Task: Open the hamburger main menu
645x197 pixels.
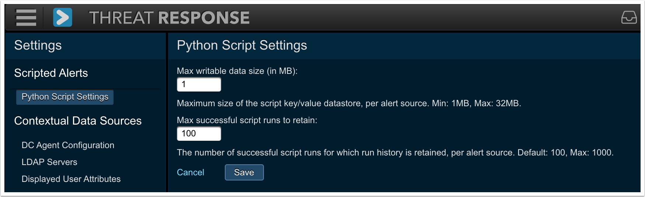Action: (26, 17)
